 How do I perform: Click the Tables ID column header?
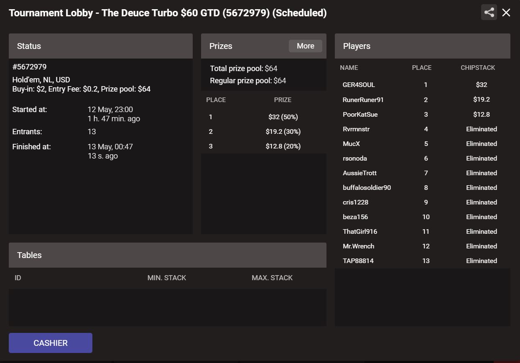(18, 278)
